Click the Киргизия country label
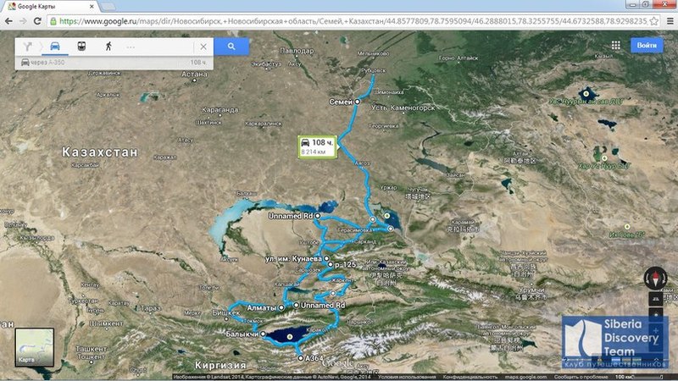Viewport: 678px width, 381px height. pos(220,365)
